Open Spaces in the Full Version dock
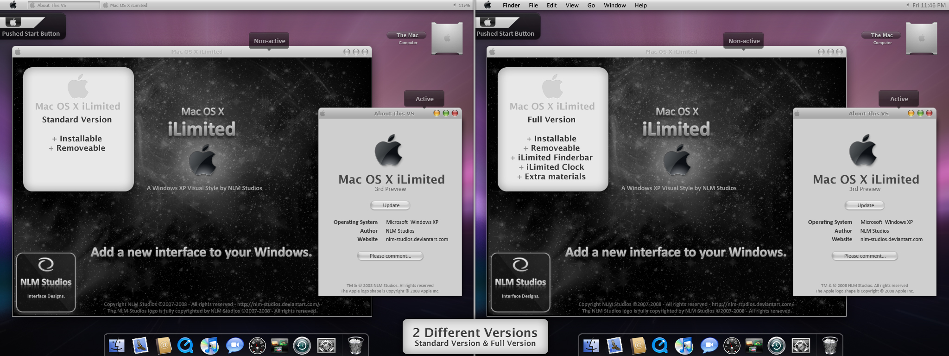This screenshot has height=356, width=949. pos(754,345)
